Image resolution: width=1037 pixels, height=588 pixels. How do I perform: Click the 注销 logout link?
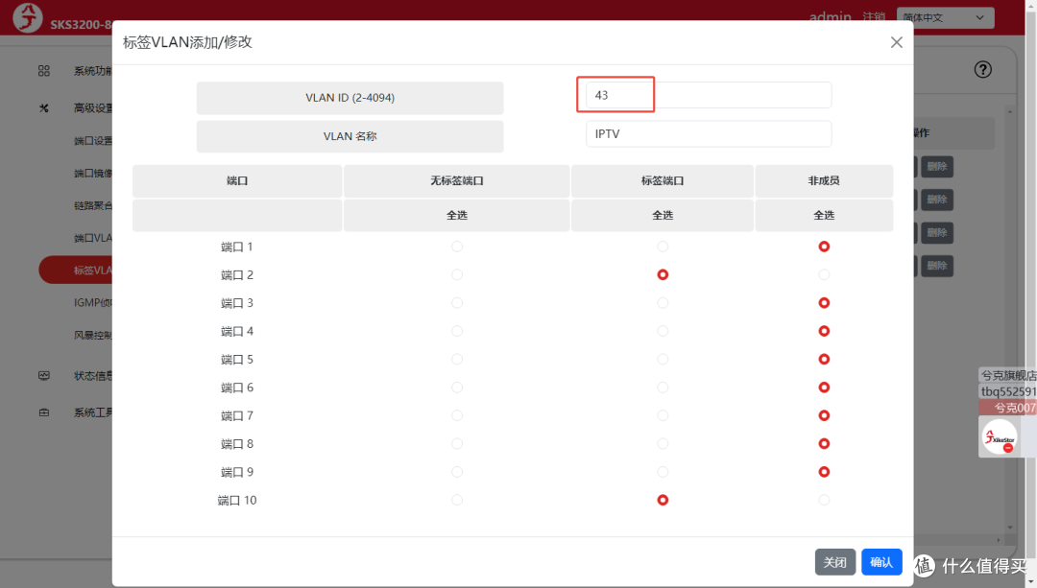click(x=874, y=16)
